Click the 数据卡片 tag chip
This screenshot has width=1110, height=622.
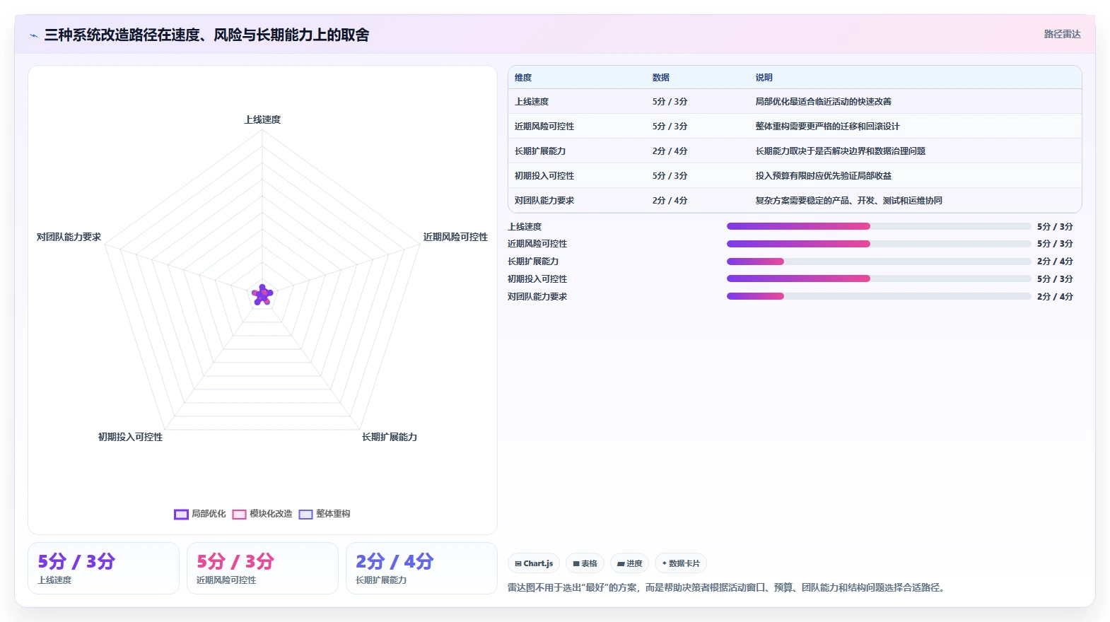[681, 563]
